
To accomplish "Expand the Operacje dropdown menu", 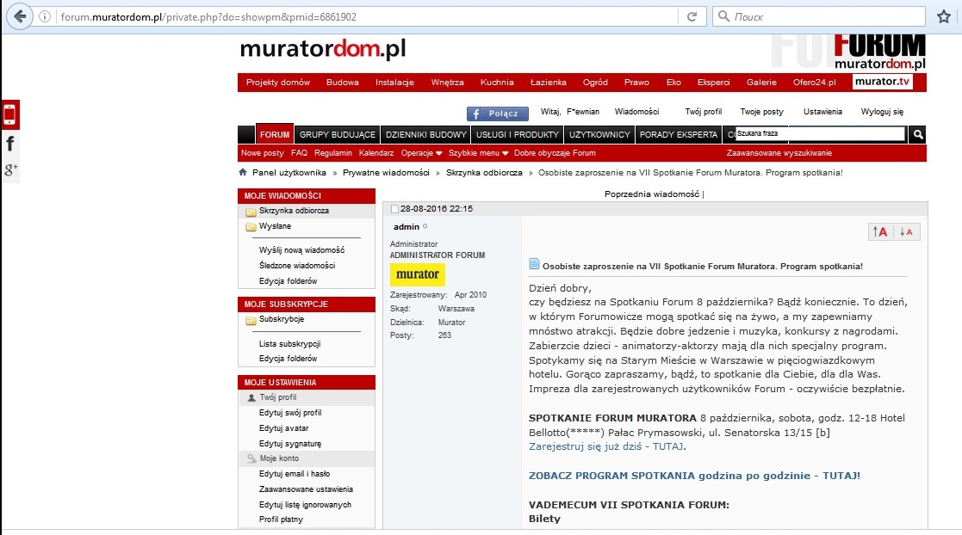I will (x=421, y=152).
